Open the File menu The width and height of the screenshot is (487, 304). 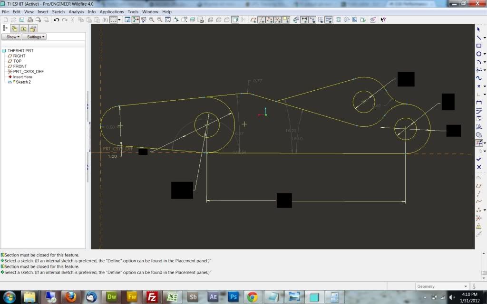pyautogui.click(x=5, y=12)
